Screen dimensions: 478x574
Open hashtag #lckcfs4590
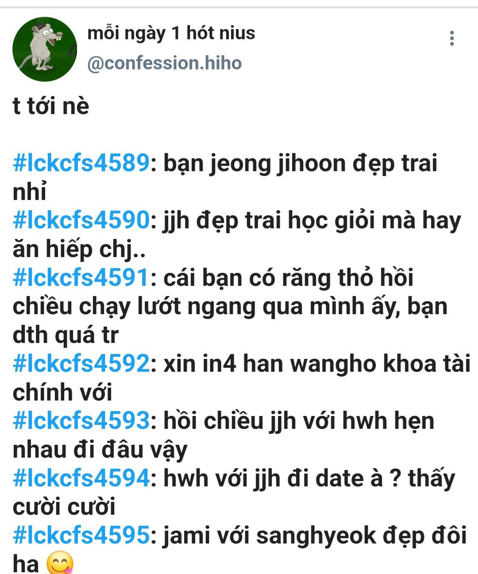click(x=81, y=220)
